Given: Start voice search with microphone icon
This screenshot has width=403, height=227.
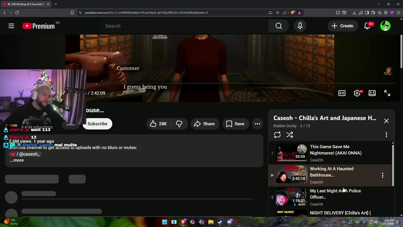Looking at the screenshot, I should 300,26.
